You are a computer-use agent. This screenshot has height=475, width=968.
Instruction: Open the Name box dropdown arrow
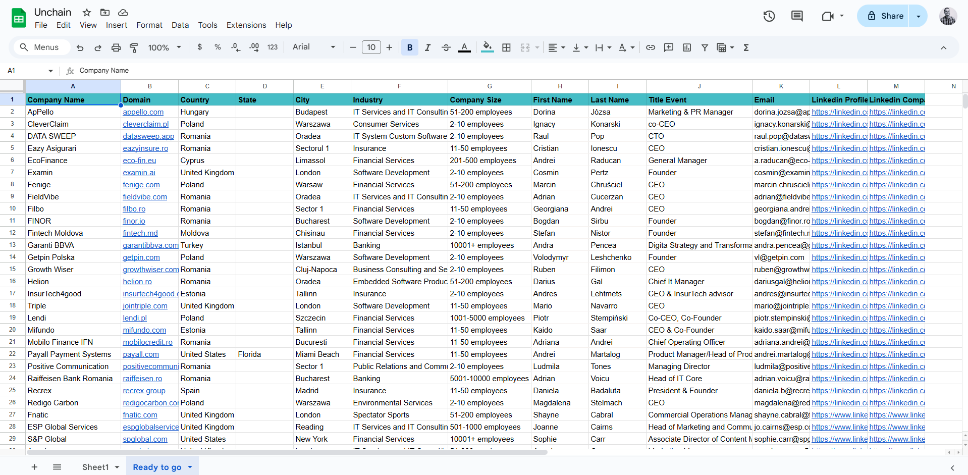(50, 71)
